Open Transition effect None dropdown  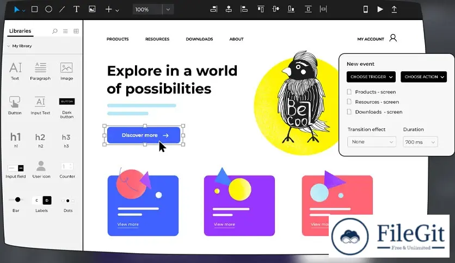pyautogui.click(x=371, y=142)
